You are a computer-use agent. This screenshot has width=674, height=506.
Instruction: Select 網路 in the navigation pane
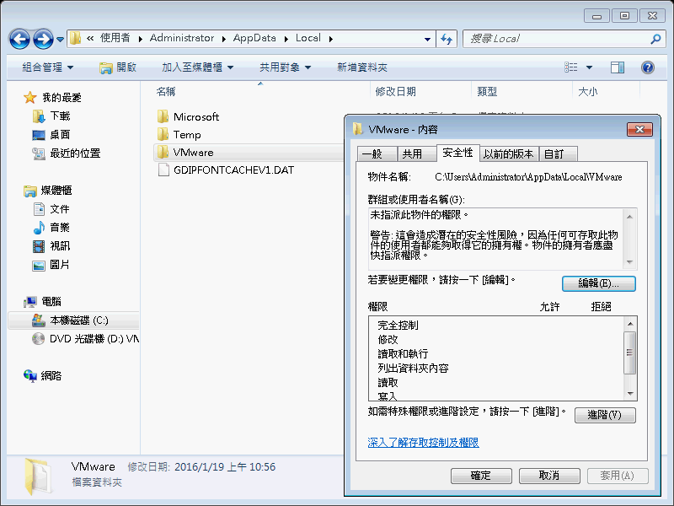coord(51,375)
